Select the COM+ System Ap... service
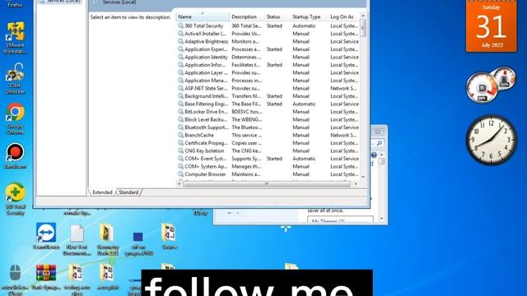 [x=268, y=166]
